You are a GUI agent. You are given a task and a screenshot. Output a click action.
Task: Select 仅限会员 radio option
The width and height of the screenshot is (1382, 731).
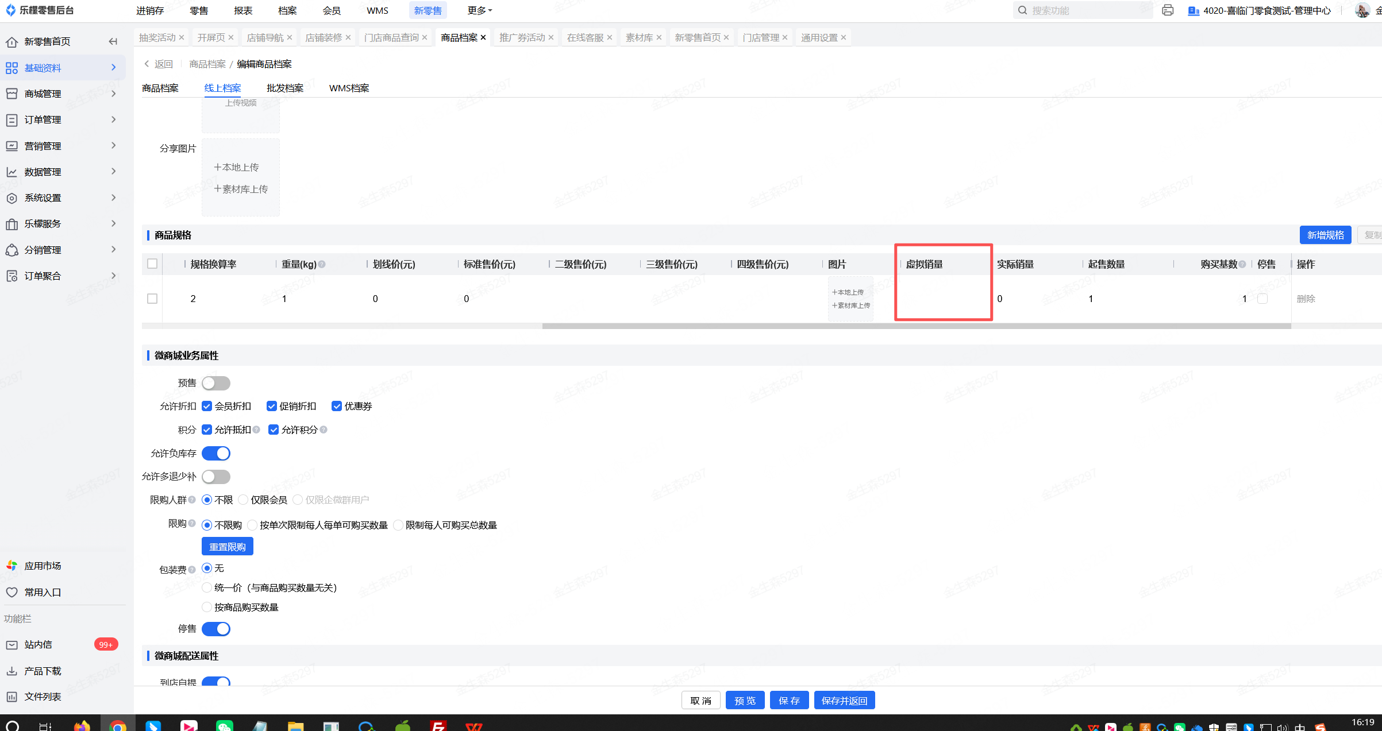(243, 500)
